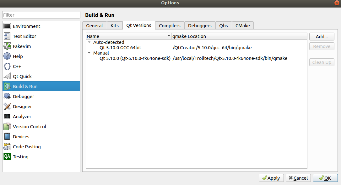This screenshot has width=341, height=185.
Task: Switch to the Kits tab
Action: pos(114,26)
